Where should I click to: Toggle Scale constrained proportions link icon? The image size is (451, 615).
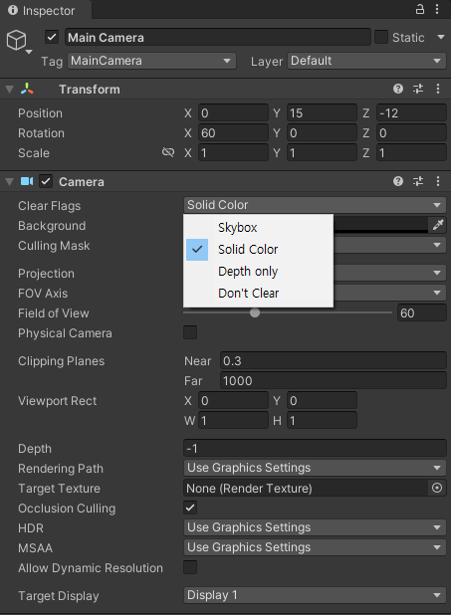pos(168,152)
